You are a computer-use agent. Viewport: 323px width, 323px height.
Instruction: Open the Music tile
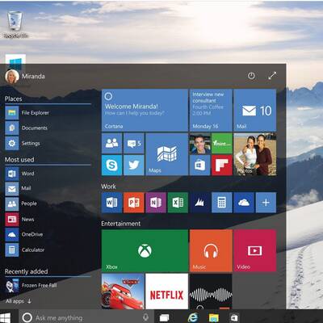(211, 251)
